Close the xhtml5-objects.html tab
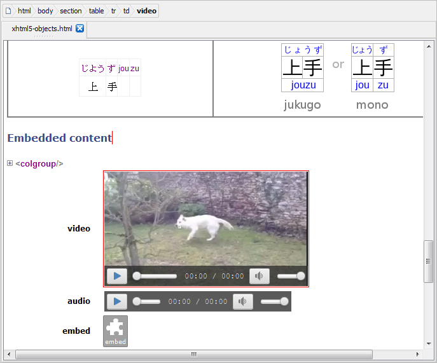This screenshot has height=363, width=437. (80, 29)
